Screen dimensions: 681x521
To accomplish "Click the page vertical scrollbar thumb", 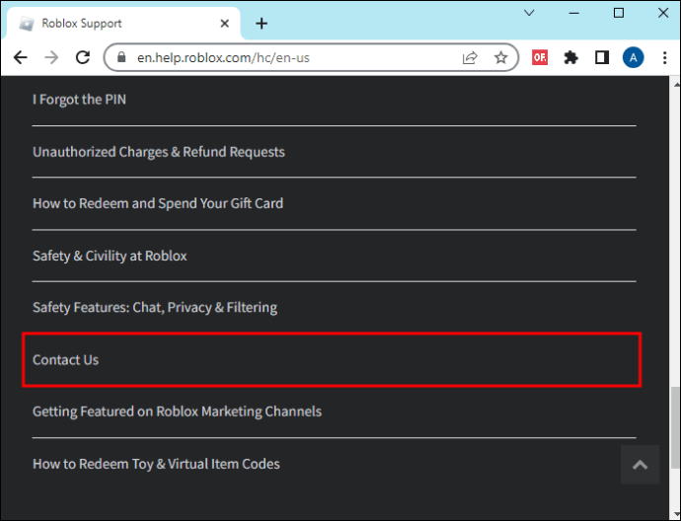I will tap(675, 427).
